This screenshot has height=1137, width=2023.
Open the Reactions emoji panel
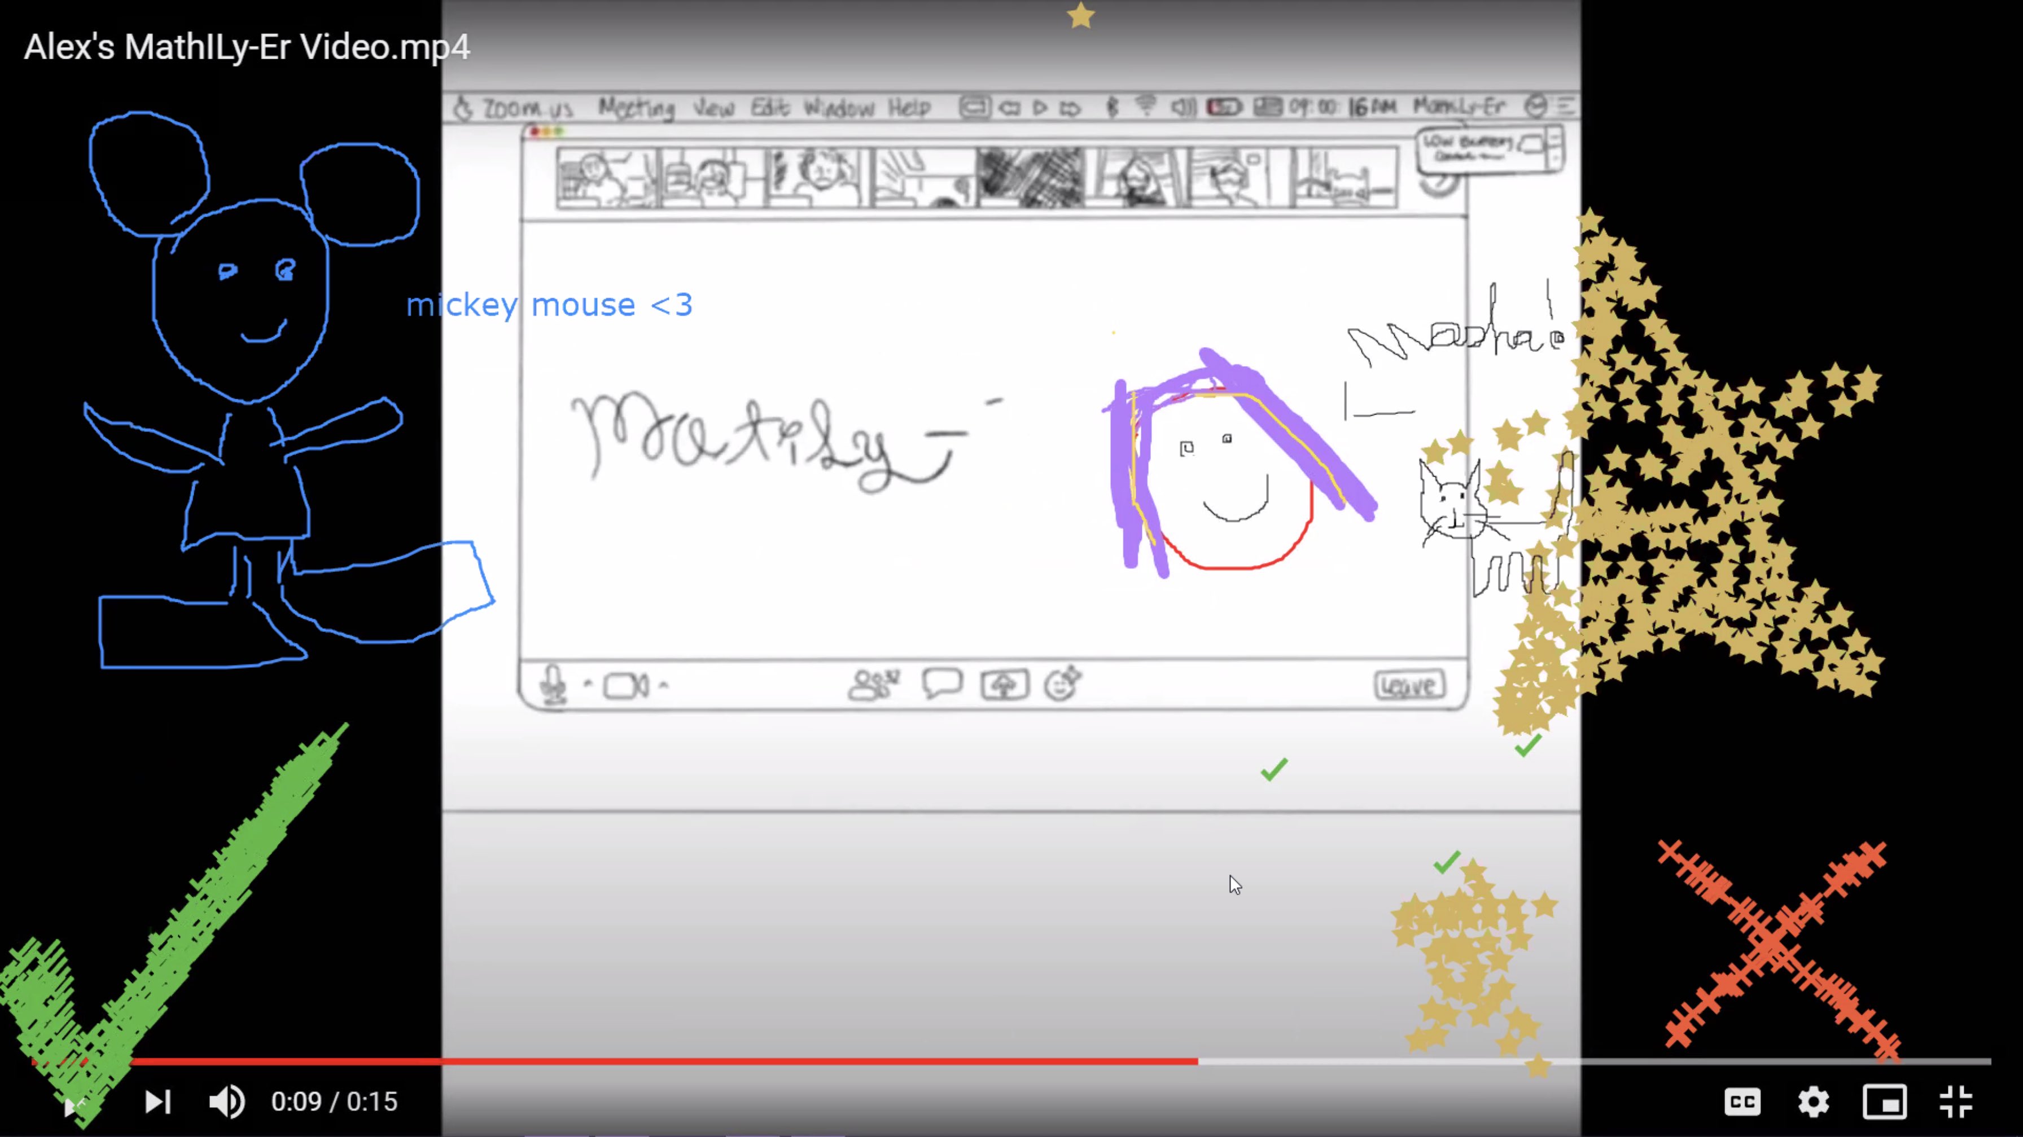point(1062,684)
